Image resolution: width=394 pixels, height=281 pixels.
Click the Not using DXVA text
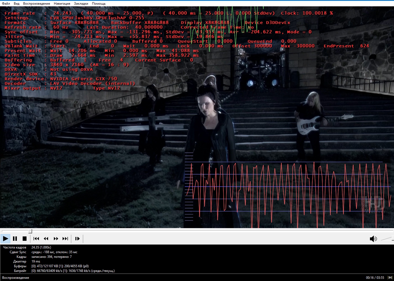[72, 69]
